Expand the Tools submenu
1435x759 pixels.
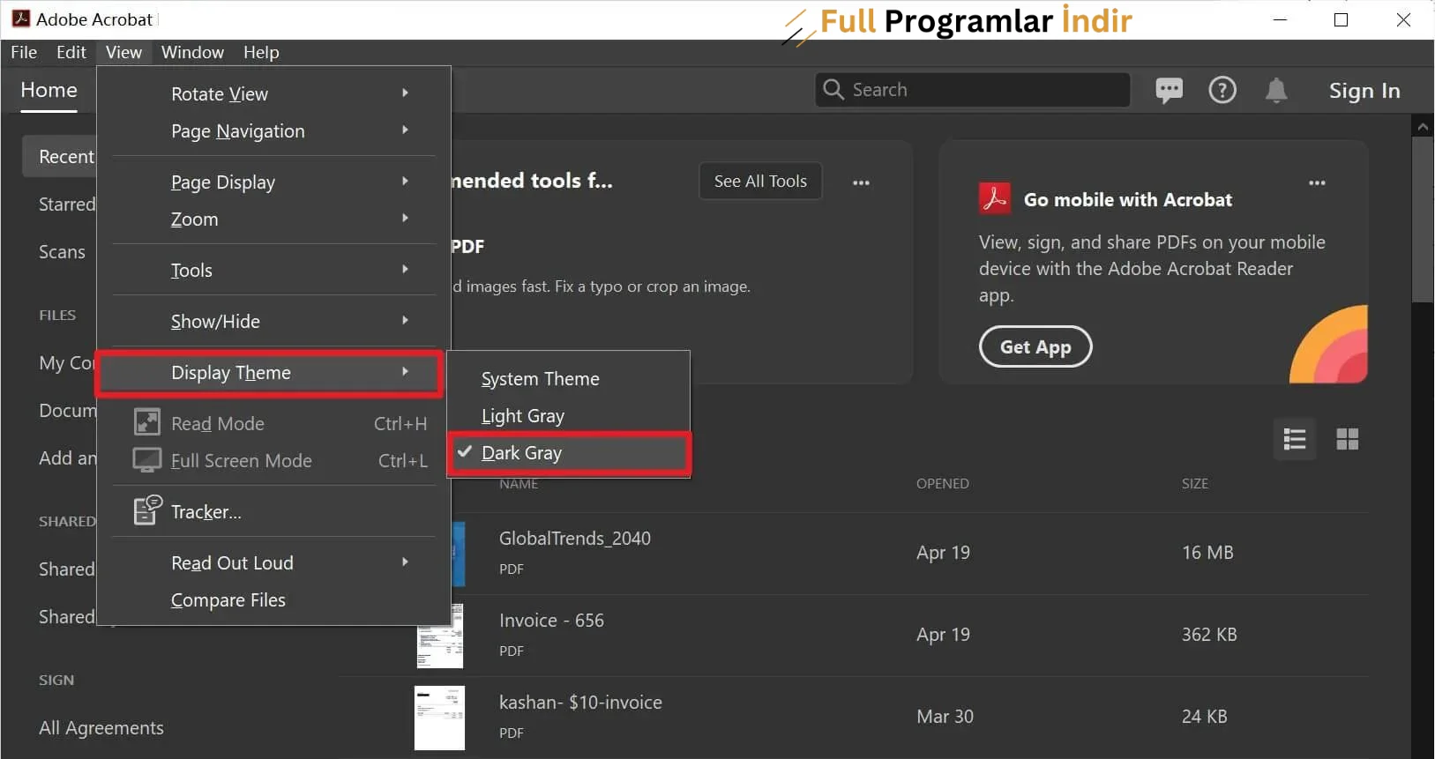[x=273, y=270]
